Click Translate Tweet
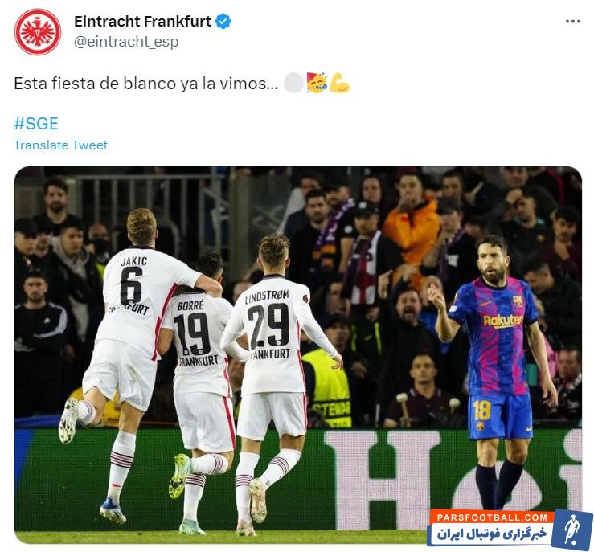594x552 pixels. pos(60,145)
